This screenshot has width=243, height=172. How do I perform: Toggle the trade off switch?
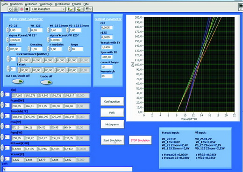pos(46,82)
